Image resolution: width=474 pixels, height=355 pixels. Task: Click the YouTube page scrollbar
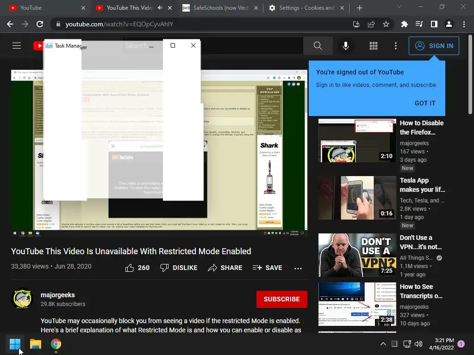click(470, 74)
